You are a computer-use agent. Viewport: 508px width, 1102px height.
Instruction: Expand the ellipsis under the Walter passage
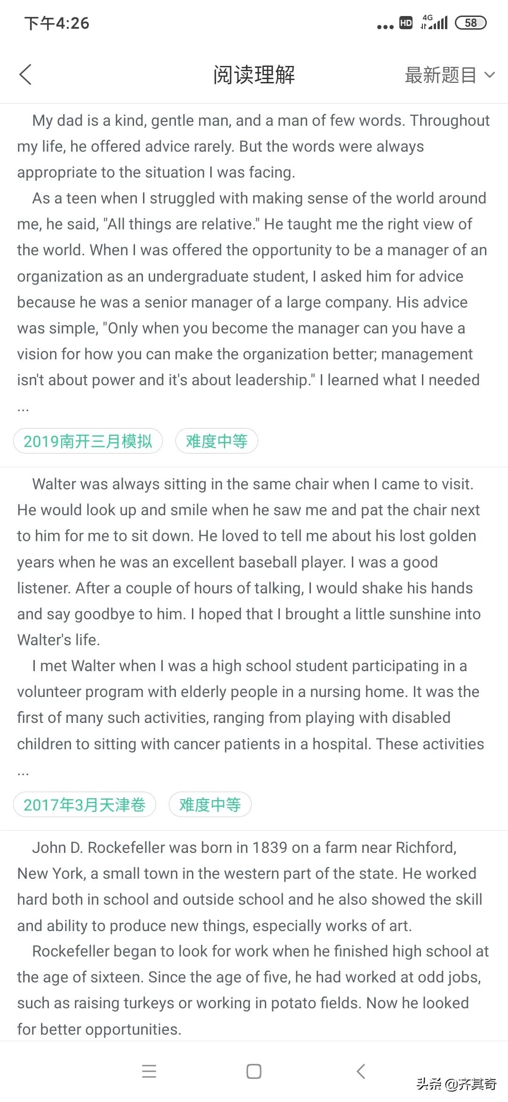(23, 771)
